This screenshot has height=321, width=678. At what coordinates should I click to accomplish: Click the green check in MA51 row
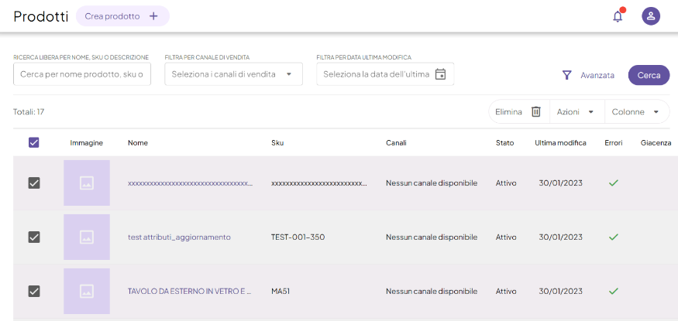613,292
